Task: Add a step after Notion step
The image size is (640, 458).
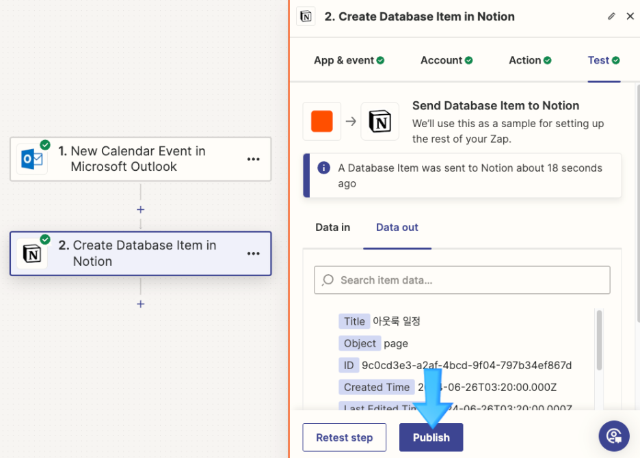Action: coord(140,304)
